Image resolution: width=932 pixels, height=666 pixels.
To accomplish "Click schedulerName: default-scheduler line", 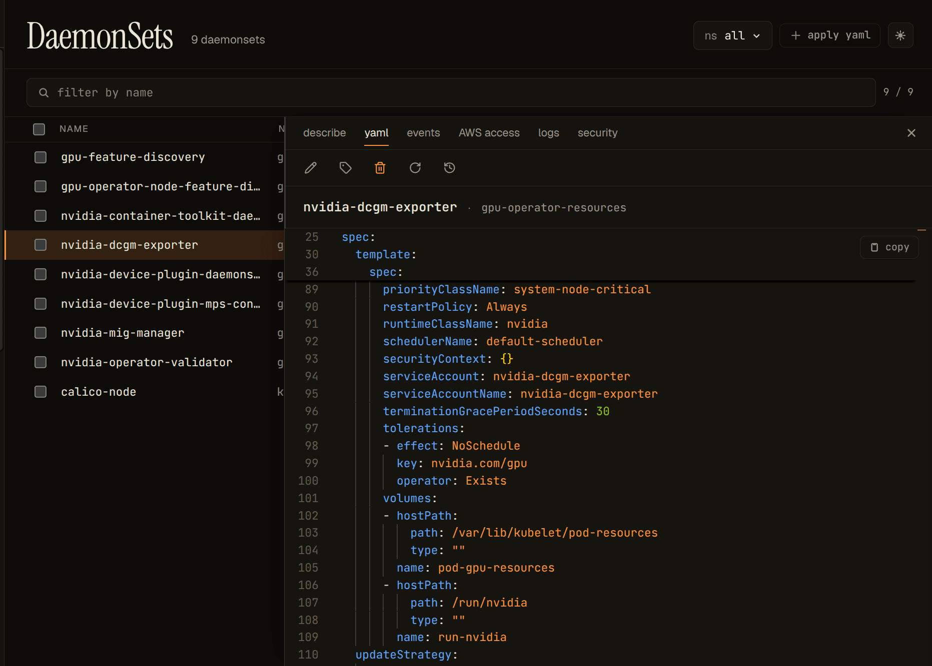I will (x=493, y=341).
